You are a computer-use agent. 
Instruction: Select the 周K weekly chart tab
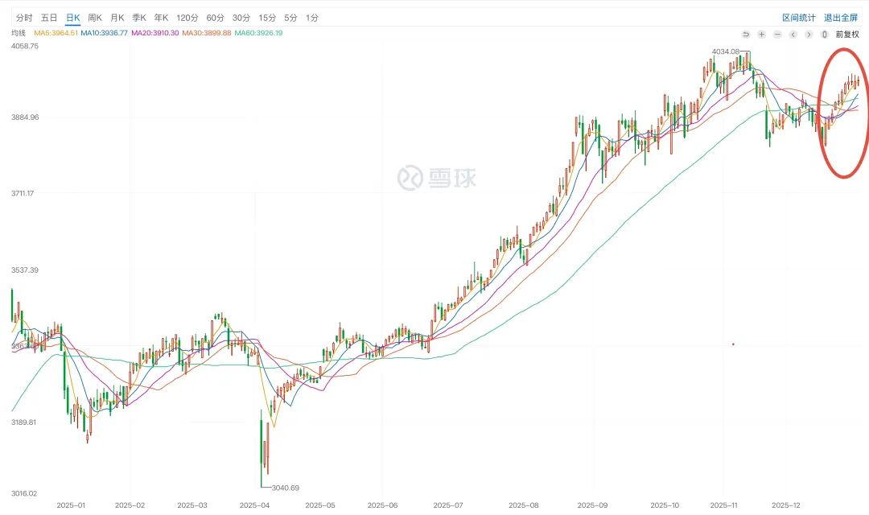(95, 17)
